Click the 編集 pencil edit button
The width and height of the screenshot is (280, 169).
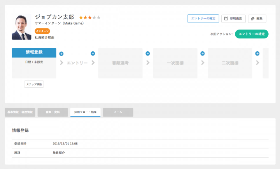257,18
